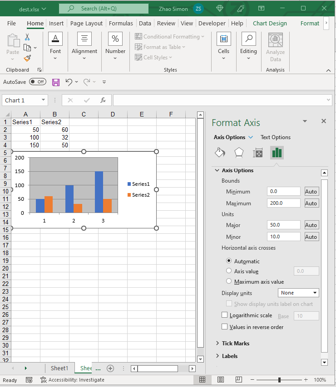
Task: Click the Undo arrow icon
Action: (69, 82)
